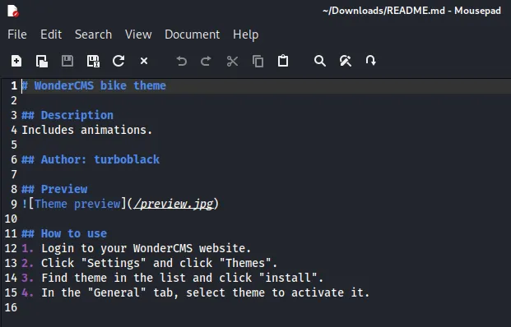Screen dimensions: 511x327
Task: Click line number 16 in the gutter
Action: [11, 307]
